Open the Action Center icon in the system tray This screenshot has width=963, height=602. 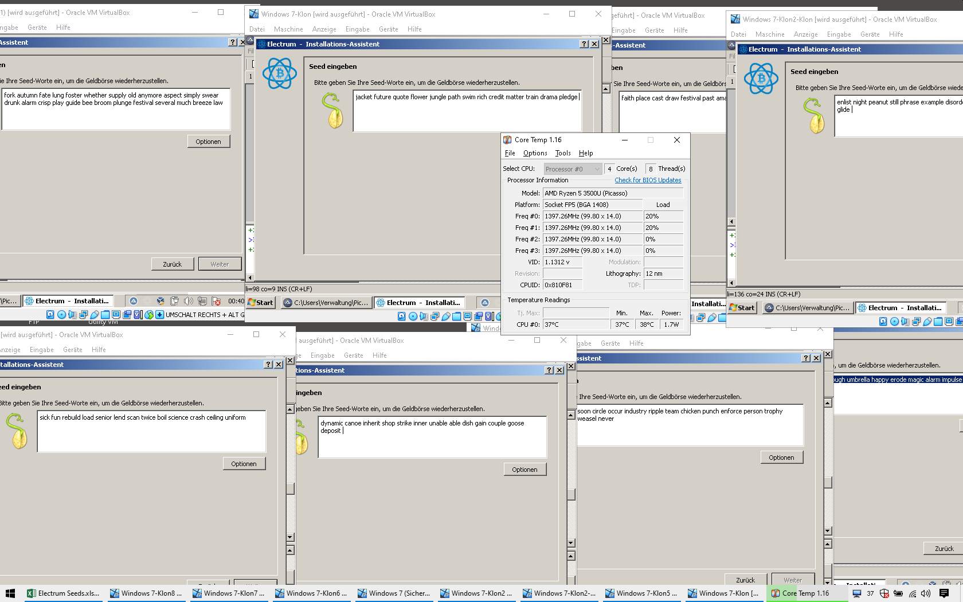(944, 594)
